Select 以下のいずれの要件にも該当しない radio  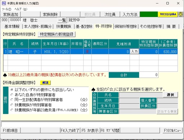pyautogui.click(x=12, y=90)
